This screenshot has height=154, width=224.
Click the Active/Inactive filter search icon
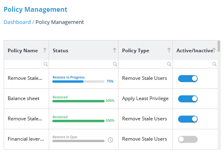click(215, 64)
